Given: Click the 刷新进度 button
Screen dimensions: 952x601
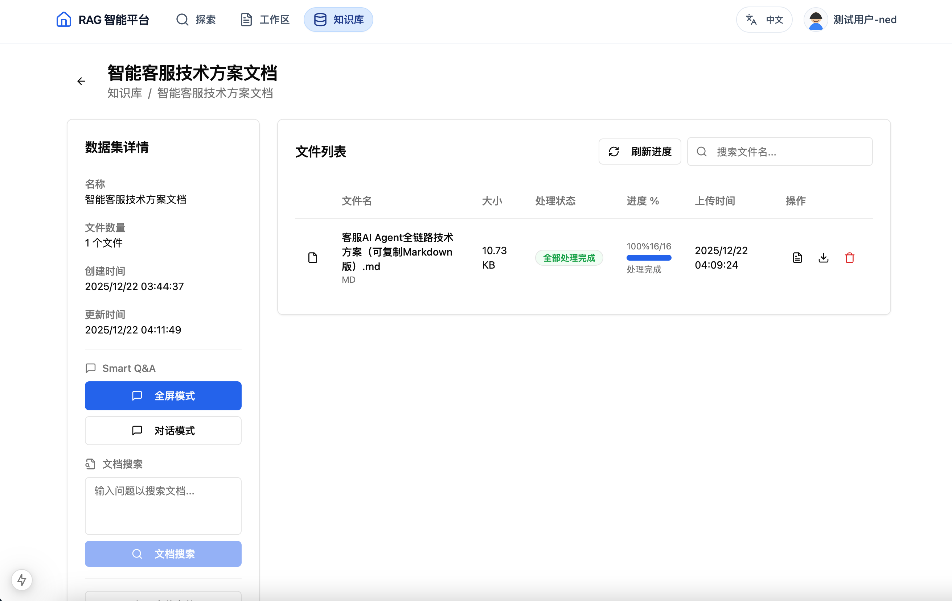Looking at the screenshot, I should pyautogui.click(x=640, y=152).
